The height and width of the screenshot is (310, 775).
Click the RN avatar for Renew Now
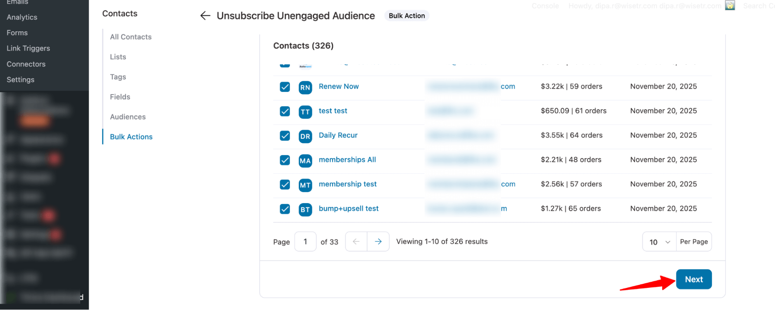click(x=305, y=88)
